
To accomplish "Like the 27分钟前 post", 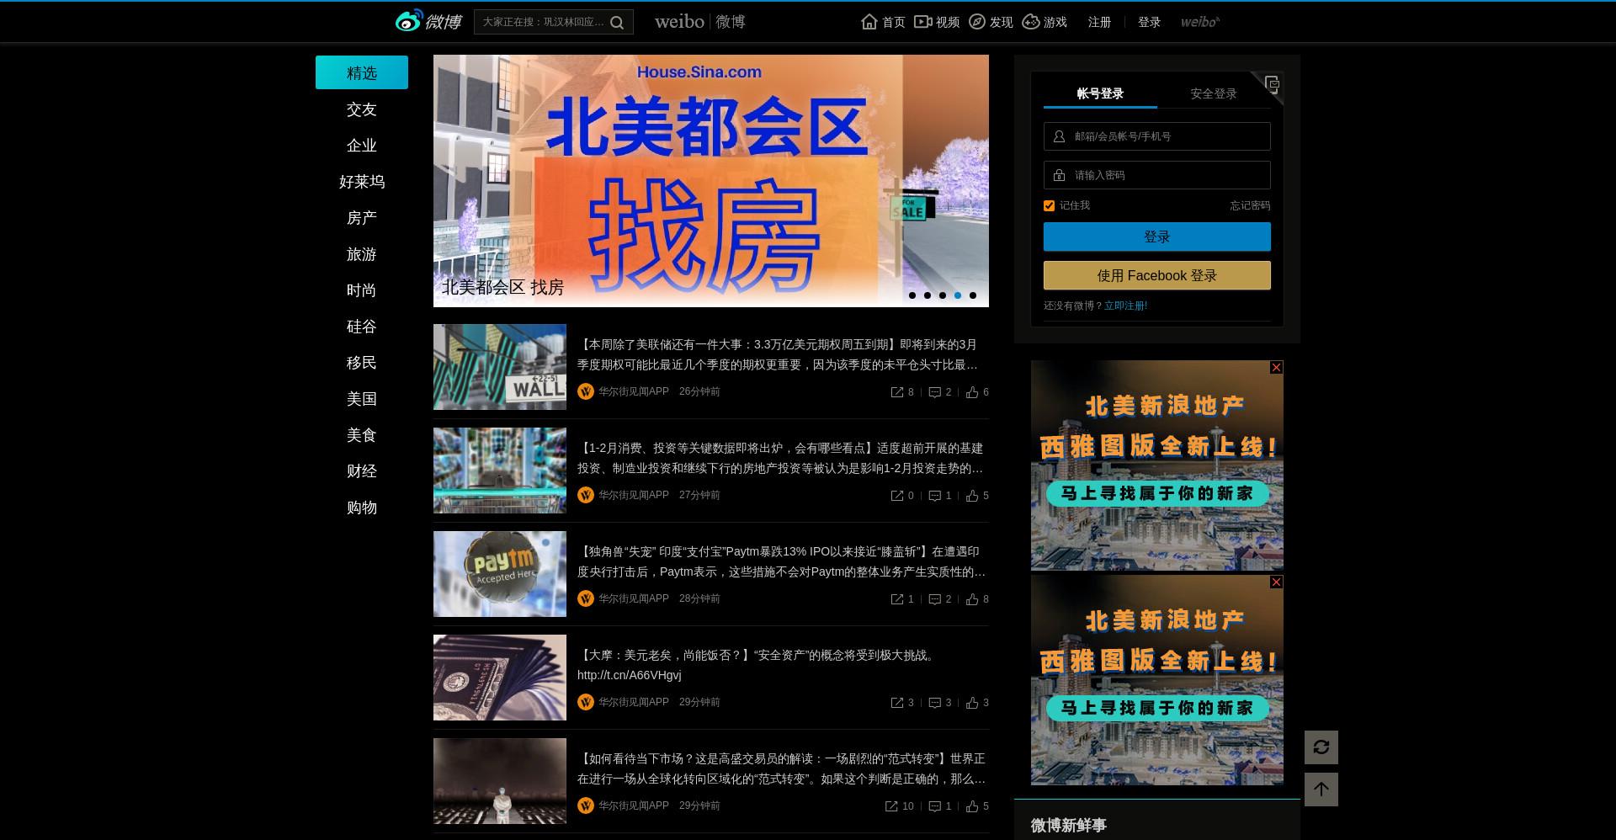I will click(x=972, y=496).
